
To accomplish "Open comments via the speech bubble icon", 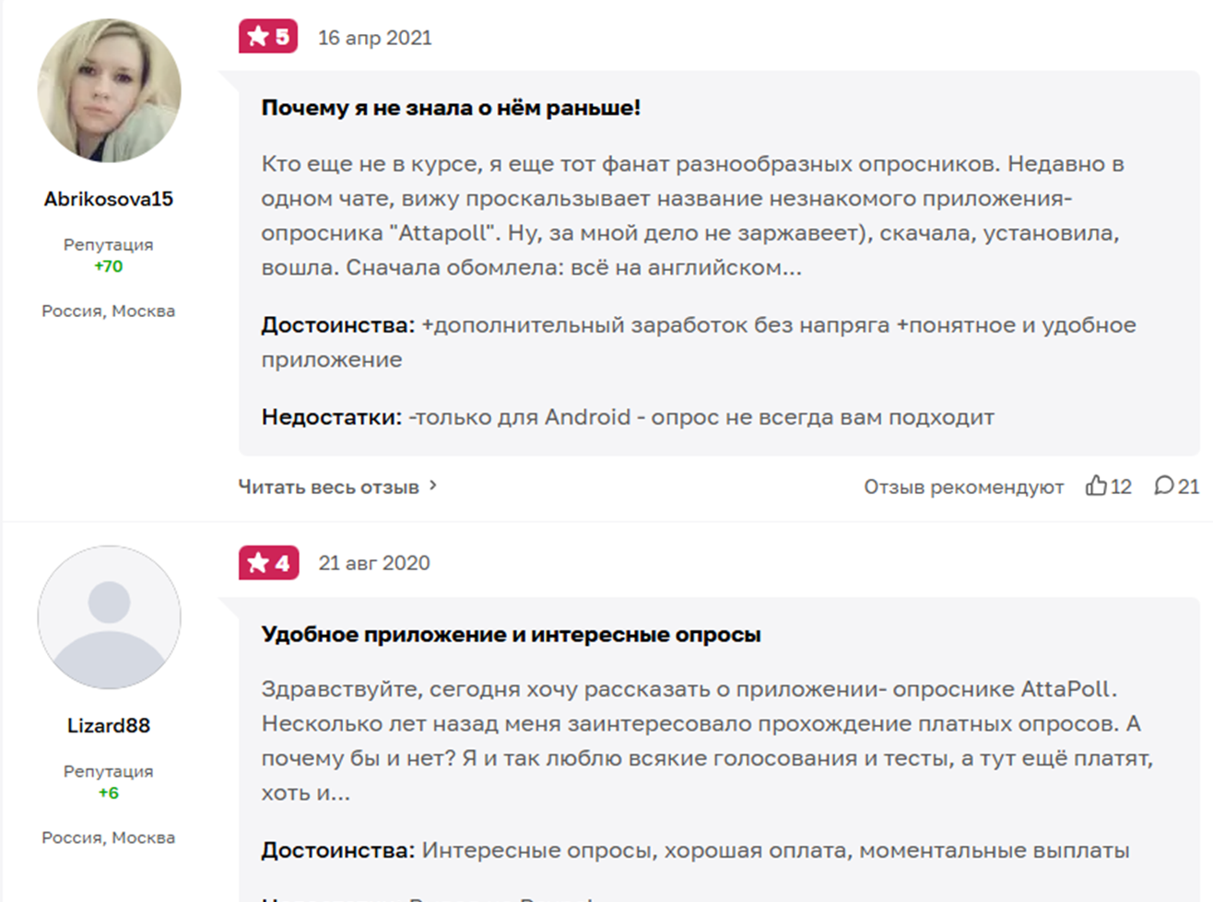I will [x=1164, y=486].
